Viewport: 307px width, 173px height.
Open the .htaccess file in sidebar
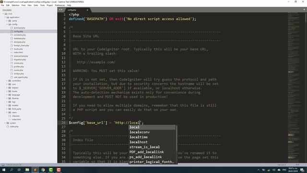16,116
